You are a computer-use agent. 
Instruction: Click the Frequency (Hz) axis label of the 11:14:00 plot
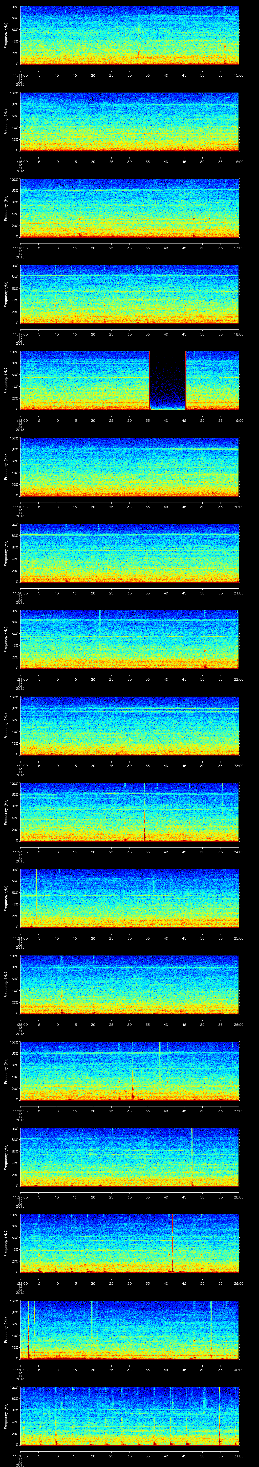point(6,35)
